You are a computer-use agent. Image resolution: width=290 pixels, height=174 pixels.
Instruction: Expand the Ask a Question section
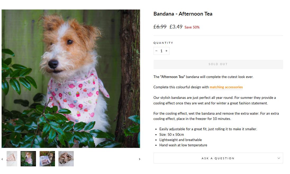click(218, 158)
